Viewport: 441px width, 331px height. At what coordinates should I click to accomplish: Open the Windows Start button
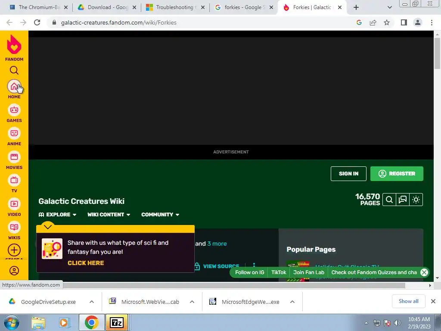click(11, 322)
